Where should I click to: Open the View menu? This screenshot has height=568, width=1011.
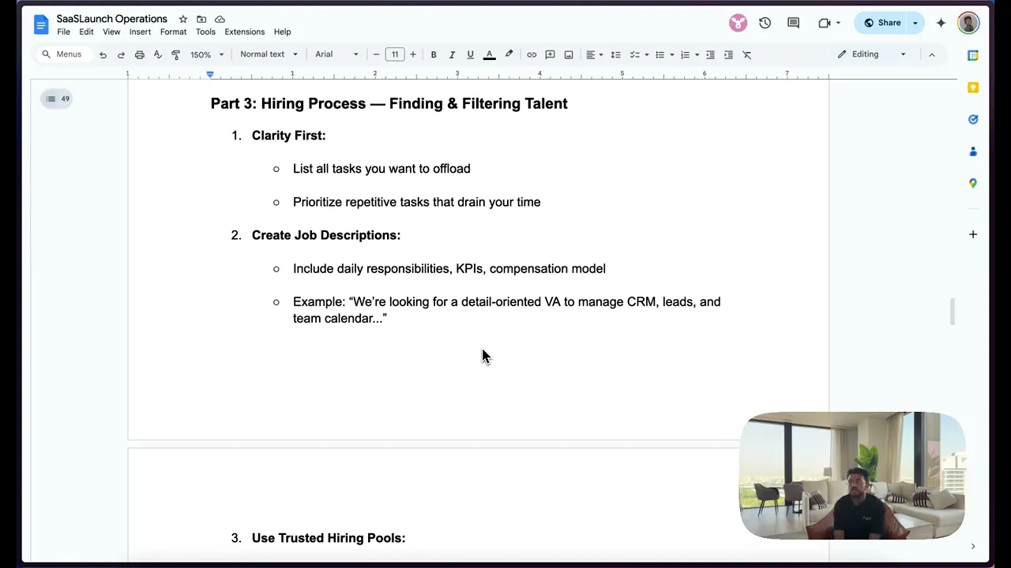[111, 32]
